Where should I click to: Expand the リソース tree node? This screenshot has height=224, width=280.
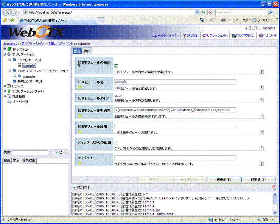click(4, 86)
